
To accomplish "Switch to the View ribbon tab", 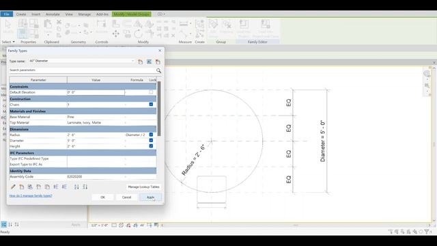I will (x=69, y=14).
